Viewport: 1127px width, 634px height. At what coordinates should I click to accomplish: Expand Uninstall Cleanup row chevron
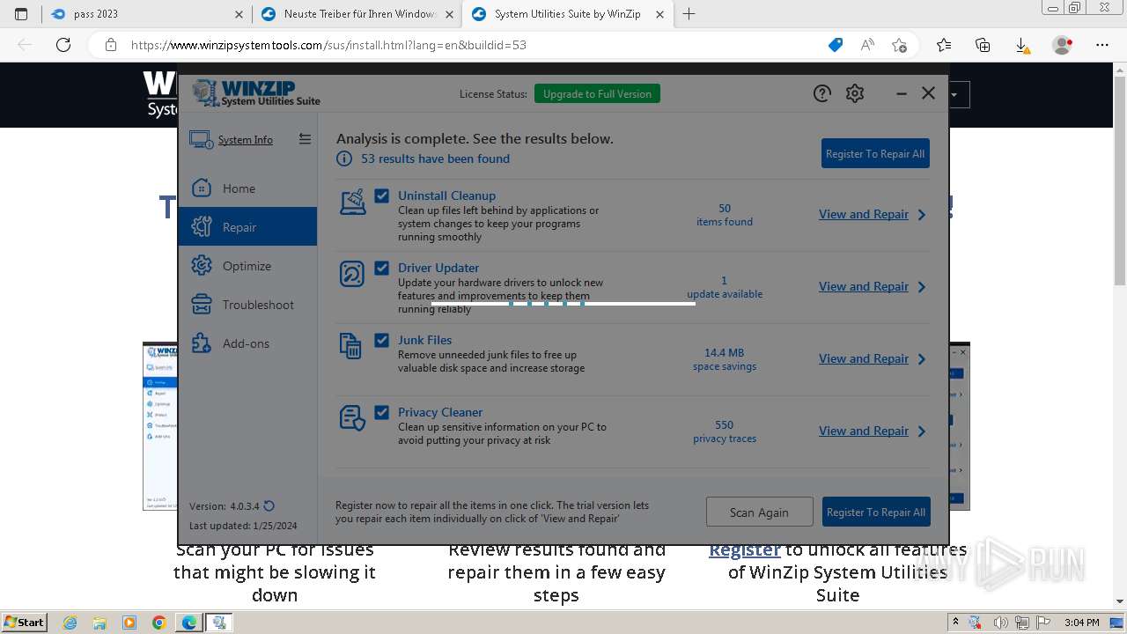coord(922,214)
